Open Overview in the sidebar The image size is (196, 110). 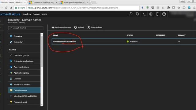tap(24, 36)
